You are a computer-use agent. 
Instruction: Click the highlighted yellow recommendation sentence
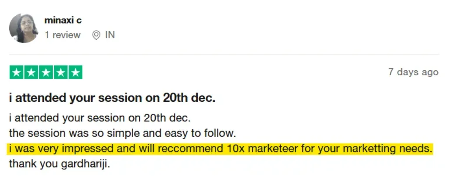(220, 150)
